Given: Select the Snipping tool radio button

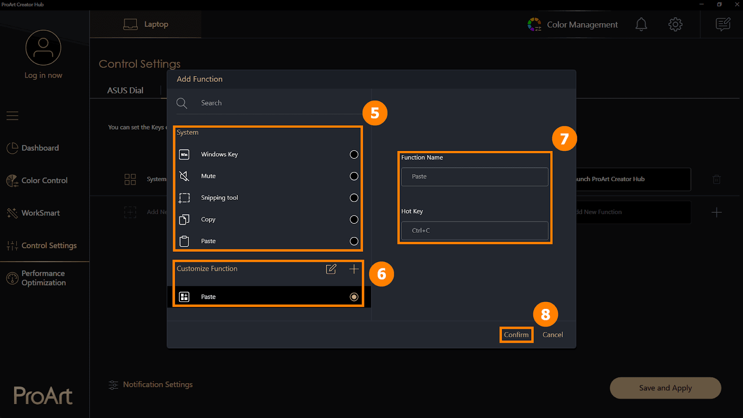Looking at the screenshot, I should [354, 198].
